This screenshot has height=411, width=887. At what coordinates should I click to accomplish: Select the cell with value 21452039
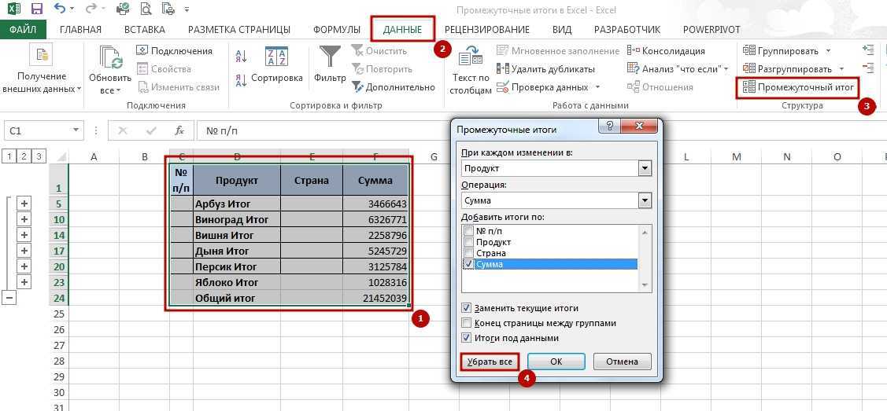pyautogui.click(x=375, y=298)
